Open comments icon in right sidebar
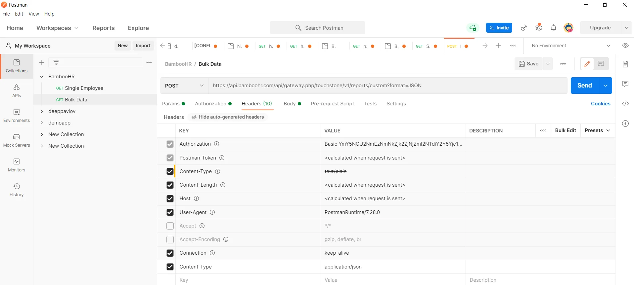Viewport: 634px width, 285px height. 625,84
